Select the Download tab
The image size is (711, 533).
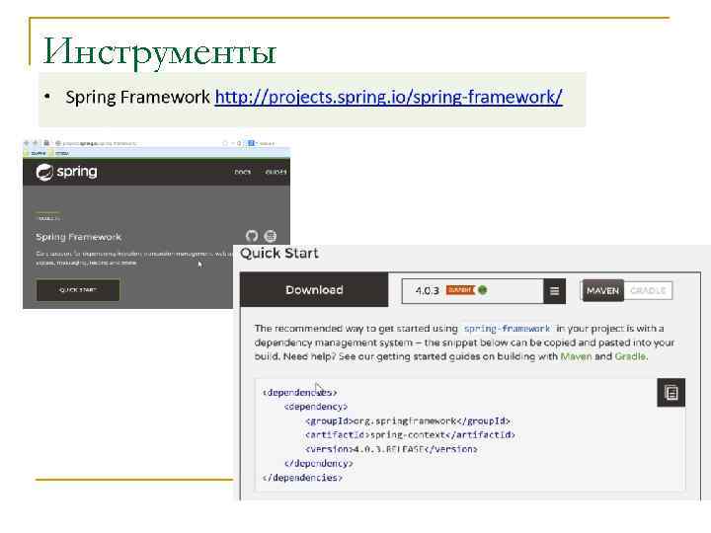point(314,290)
